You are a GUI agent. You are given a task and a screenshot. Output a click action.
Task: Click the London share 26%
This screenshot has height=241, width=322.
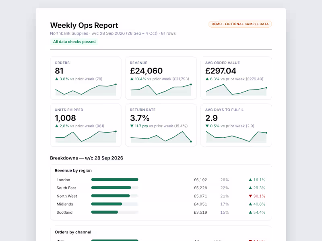[225, 180]
